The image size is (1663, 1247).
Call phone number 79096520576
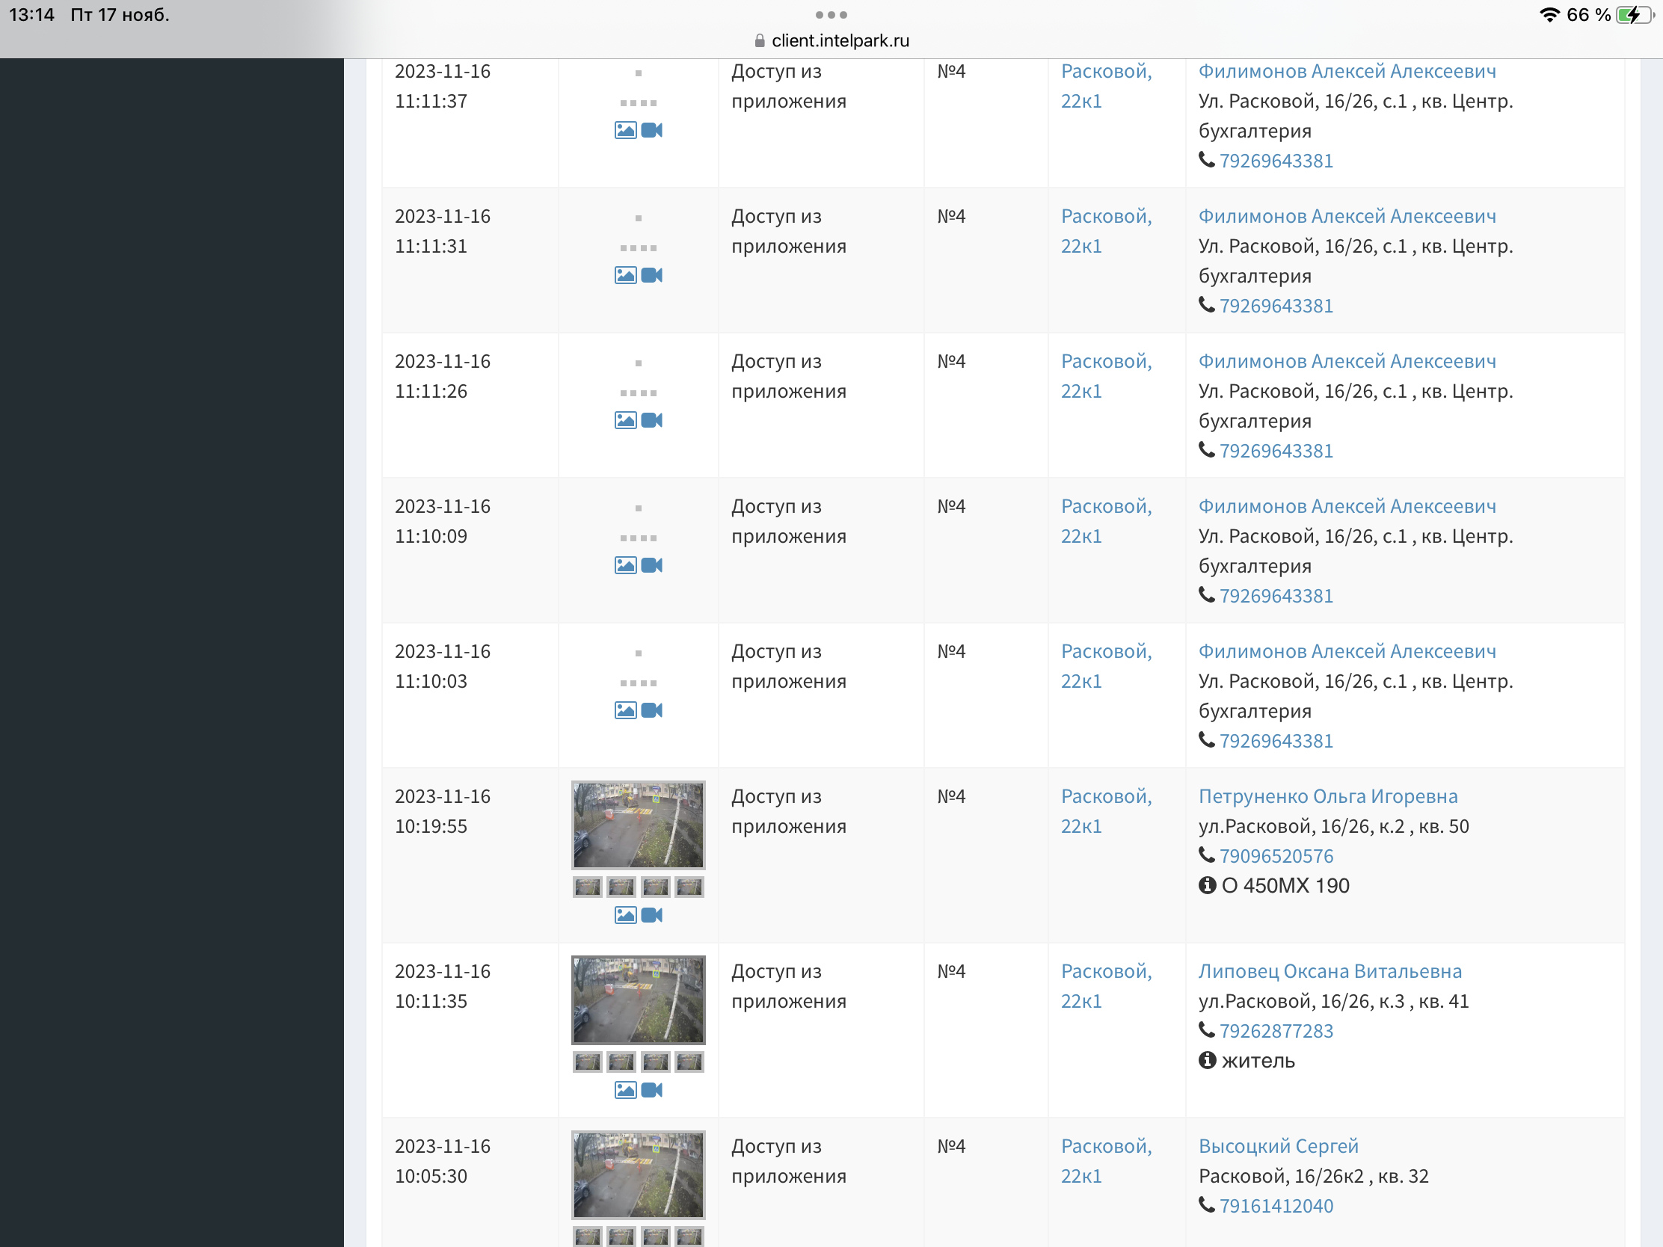[1275, 856]
